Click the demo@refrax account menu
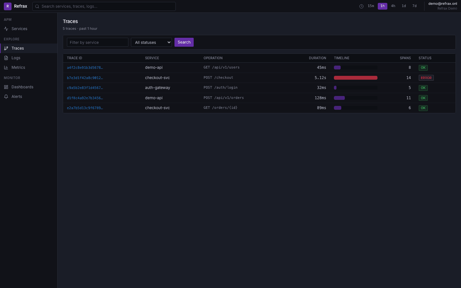 pyautogui.click(x=443, y=6)
